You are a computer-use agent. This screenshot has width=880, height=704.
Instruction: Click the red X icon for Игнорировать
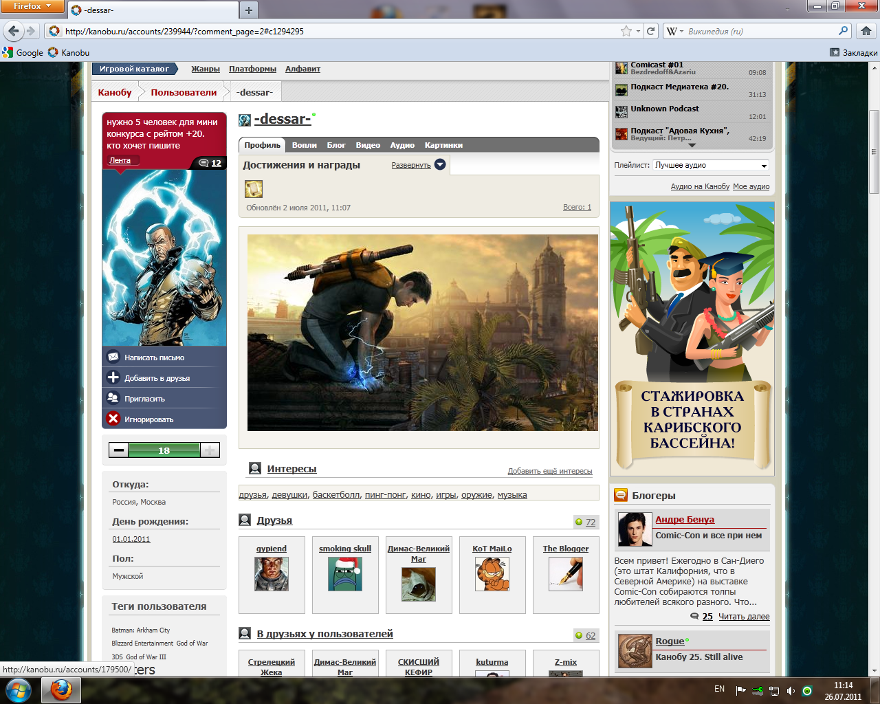coord(113,419)
